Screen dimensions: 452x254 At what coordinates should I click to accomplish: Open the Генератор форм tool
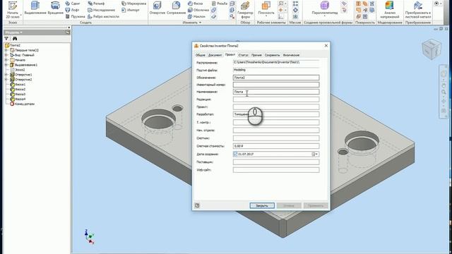coord(245,10)
